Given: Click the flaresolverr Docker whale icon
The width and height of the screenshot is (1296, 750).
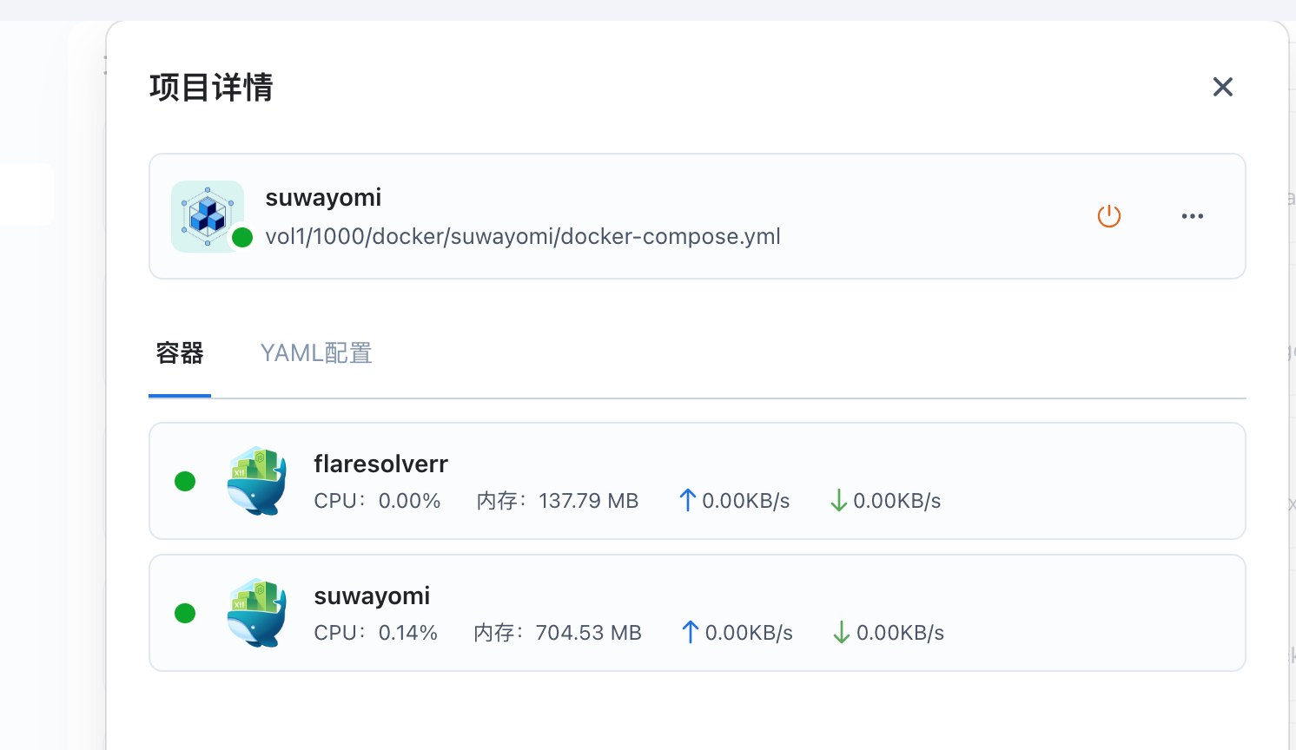Looking at the screenshot, I should [256, 481].
